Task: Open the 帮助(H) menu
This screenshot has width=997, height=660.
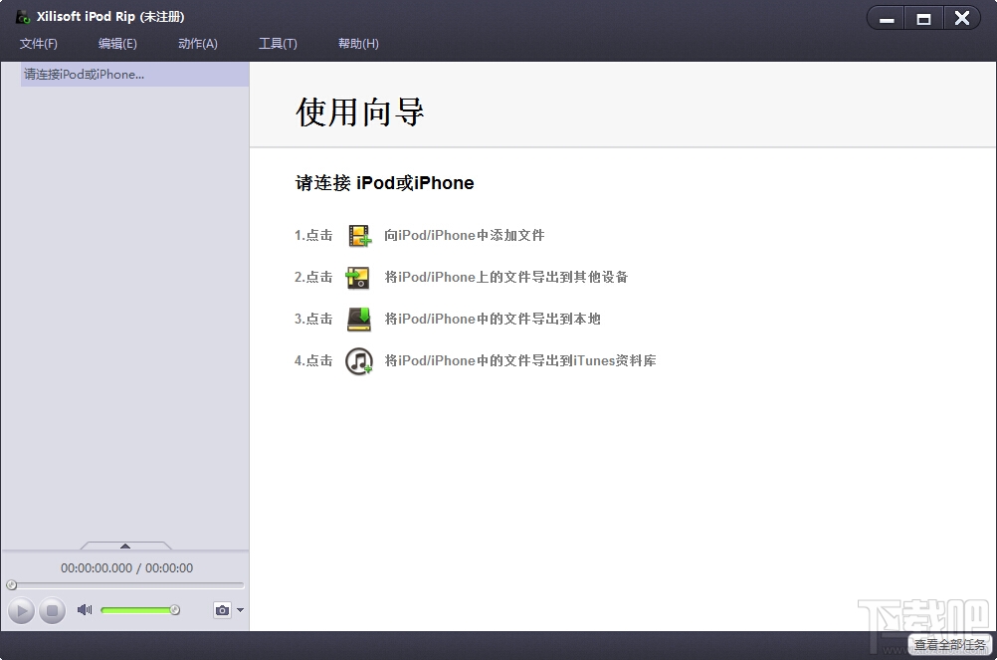Action: 358,44
